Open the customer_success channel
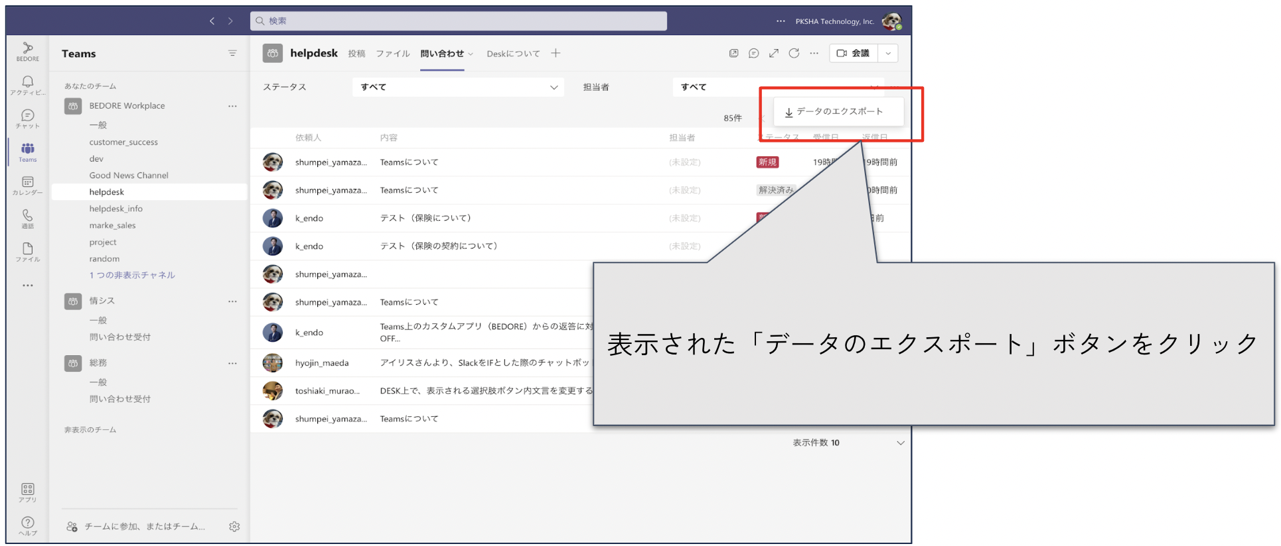The image size is (1281, 546). click(123, 142)
